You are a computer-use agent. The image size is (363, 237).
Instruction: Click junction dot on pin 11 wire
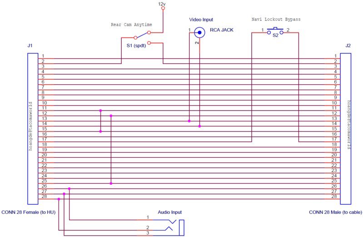(x=100, y=111)
